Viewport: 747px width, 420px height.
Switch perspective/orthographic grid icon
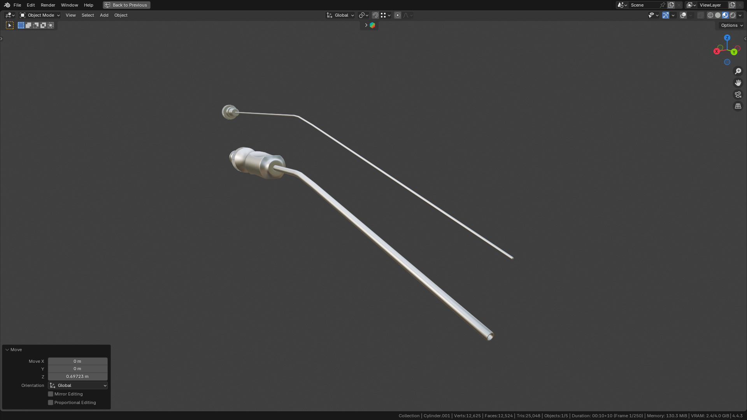[x=738, y=106]
